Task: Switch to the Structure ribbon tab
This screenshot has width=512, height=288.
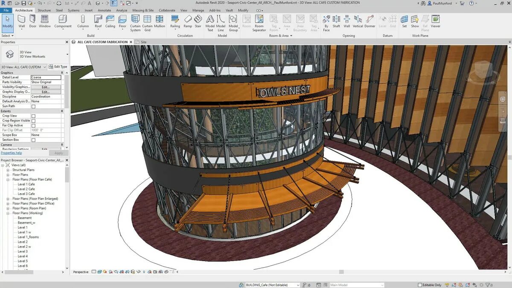Action: point(44,10)
